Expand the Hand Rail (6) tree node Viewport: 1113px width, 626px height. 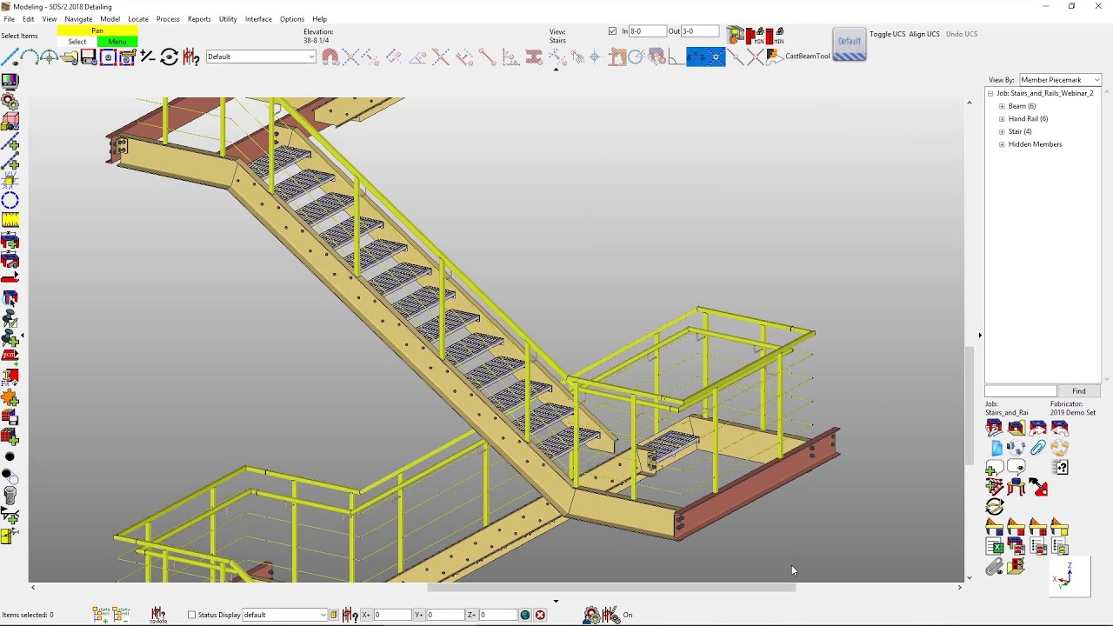pyautogui.click(x=1002, y=119)
